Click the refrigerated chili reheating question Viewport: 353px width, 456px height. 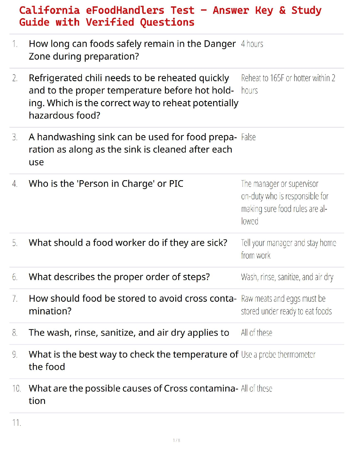(x=133, y=97)
